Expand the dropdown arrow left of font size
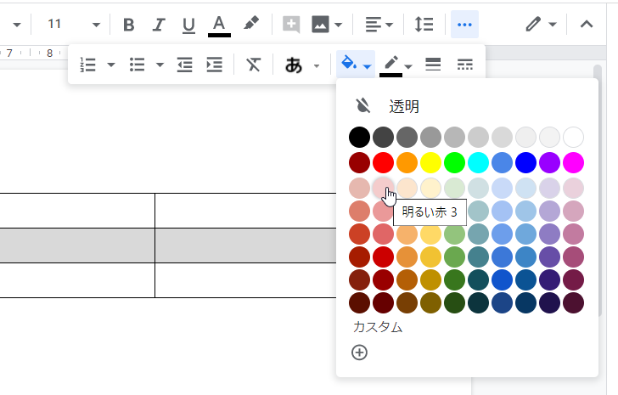 click(17, 25)
